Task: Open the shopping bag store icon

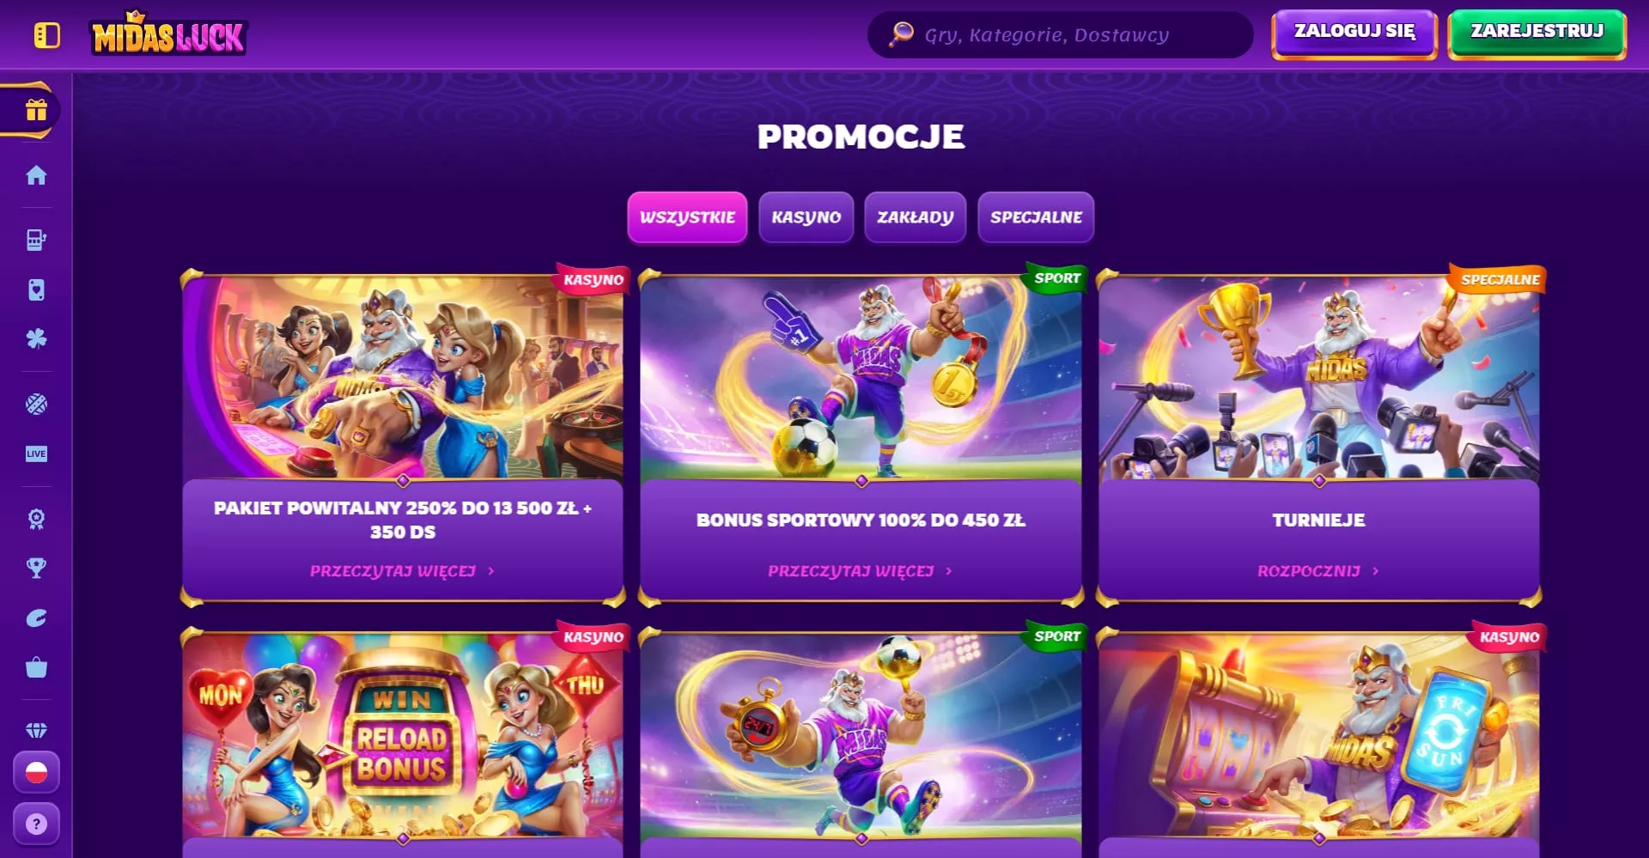Action: (36, 667)
